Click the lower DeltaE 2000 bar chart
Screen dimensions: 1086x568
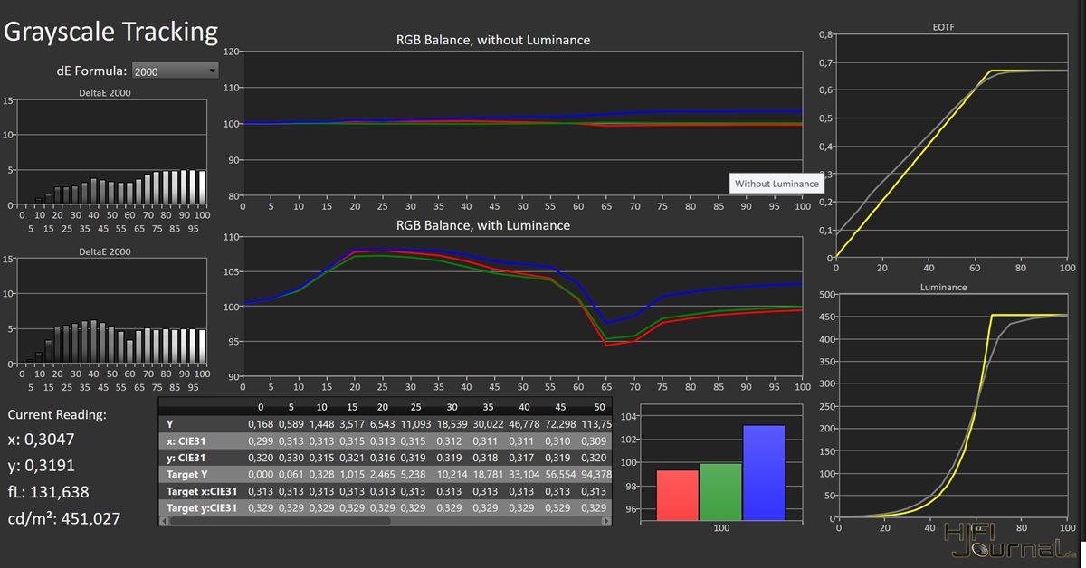[112, 311]
